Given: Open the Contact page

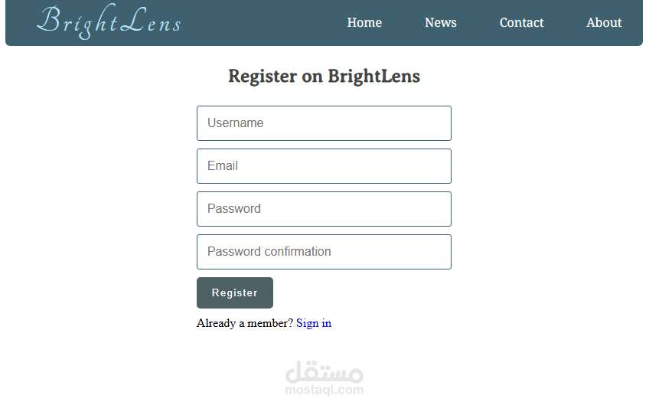Looking at the screenshot, I should [x=521, y=23].
